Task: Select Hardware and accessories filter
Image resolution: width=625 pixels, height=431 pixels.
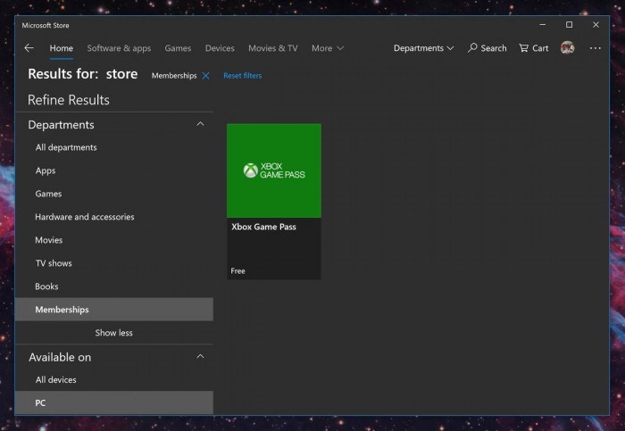Action: point(114,217)
